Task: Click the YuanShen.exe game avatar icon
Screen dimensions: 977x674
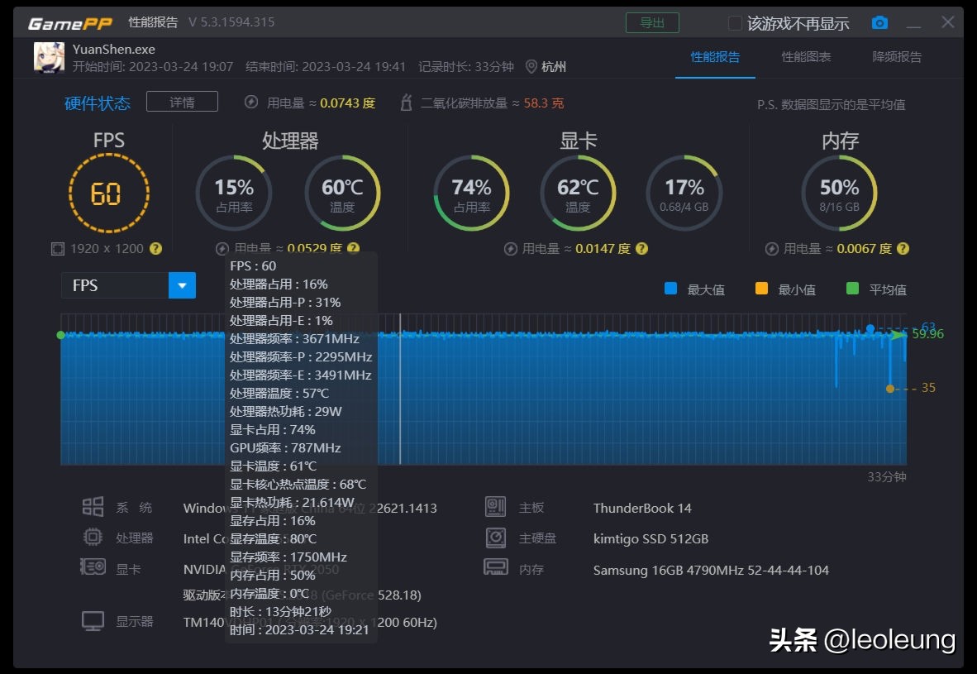Action: pos(49,57)
